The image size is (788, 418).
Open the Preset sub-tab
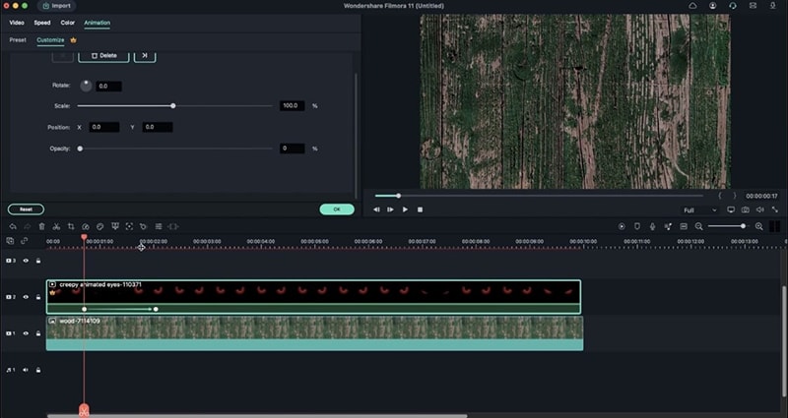(18, 40)
